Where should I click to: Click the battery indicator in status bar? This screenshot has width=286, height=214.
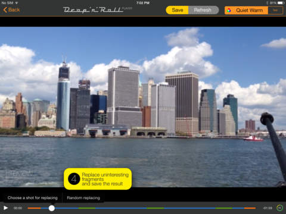(281, 3)
